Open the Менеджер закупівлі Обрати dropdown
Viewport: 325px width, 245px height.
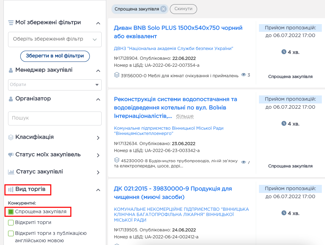click(55, 85)
